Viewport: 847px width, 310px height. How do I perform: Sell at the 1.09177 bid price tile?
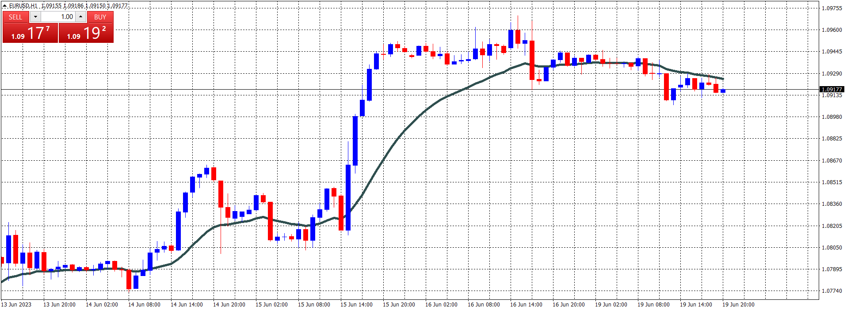pyautogui.click(x=30, y=33)
